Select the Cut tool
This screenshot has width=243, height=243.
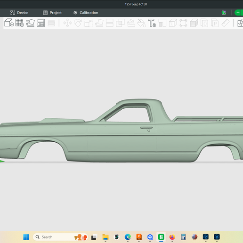click(110, 23)
